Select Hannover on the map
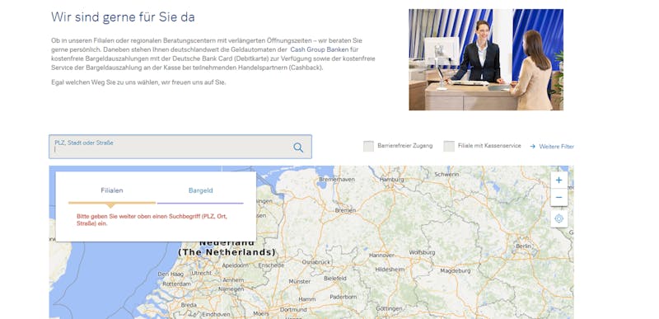 click(x=381, y=255)
